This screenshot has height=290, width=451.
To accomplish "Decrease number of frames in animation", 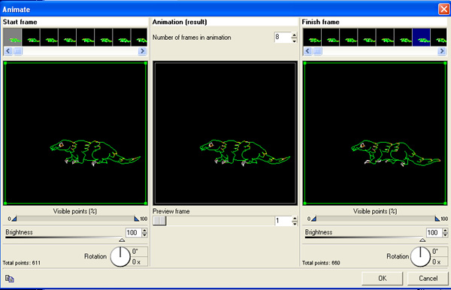I will (x=294, y=41).
